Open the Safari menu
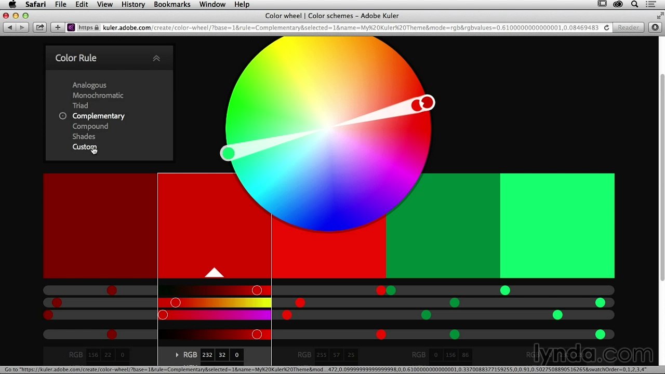This screenshot has height=374, width=665. click(x=36, y=4)
